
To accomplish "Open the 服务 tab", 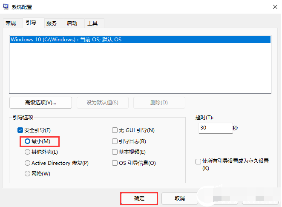I will pyautogui.click(x=52, y=23).
